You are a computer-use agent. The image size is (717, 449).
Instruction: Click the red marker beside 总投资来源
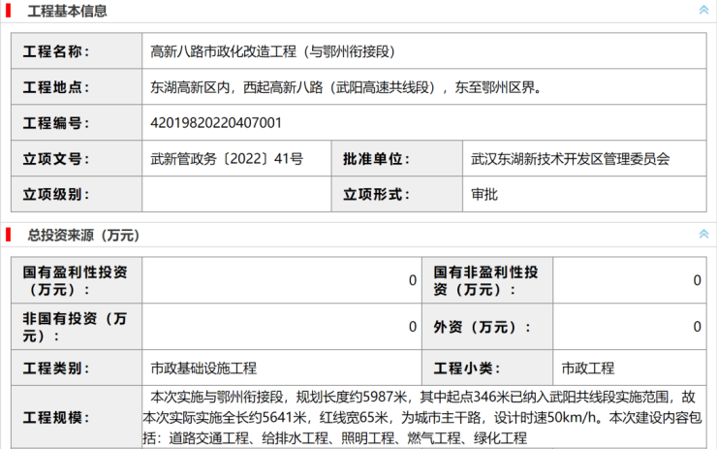point(8,235)
